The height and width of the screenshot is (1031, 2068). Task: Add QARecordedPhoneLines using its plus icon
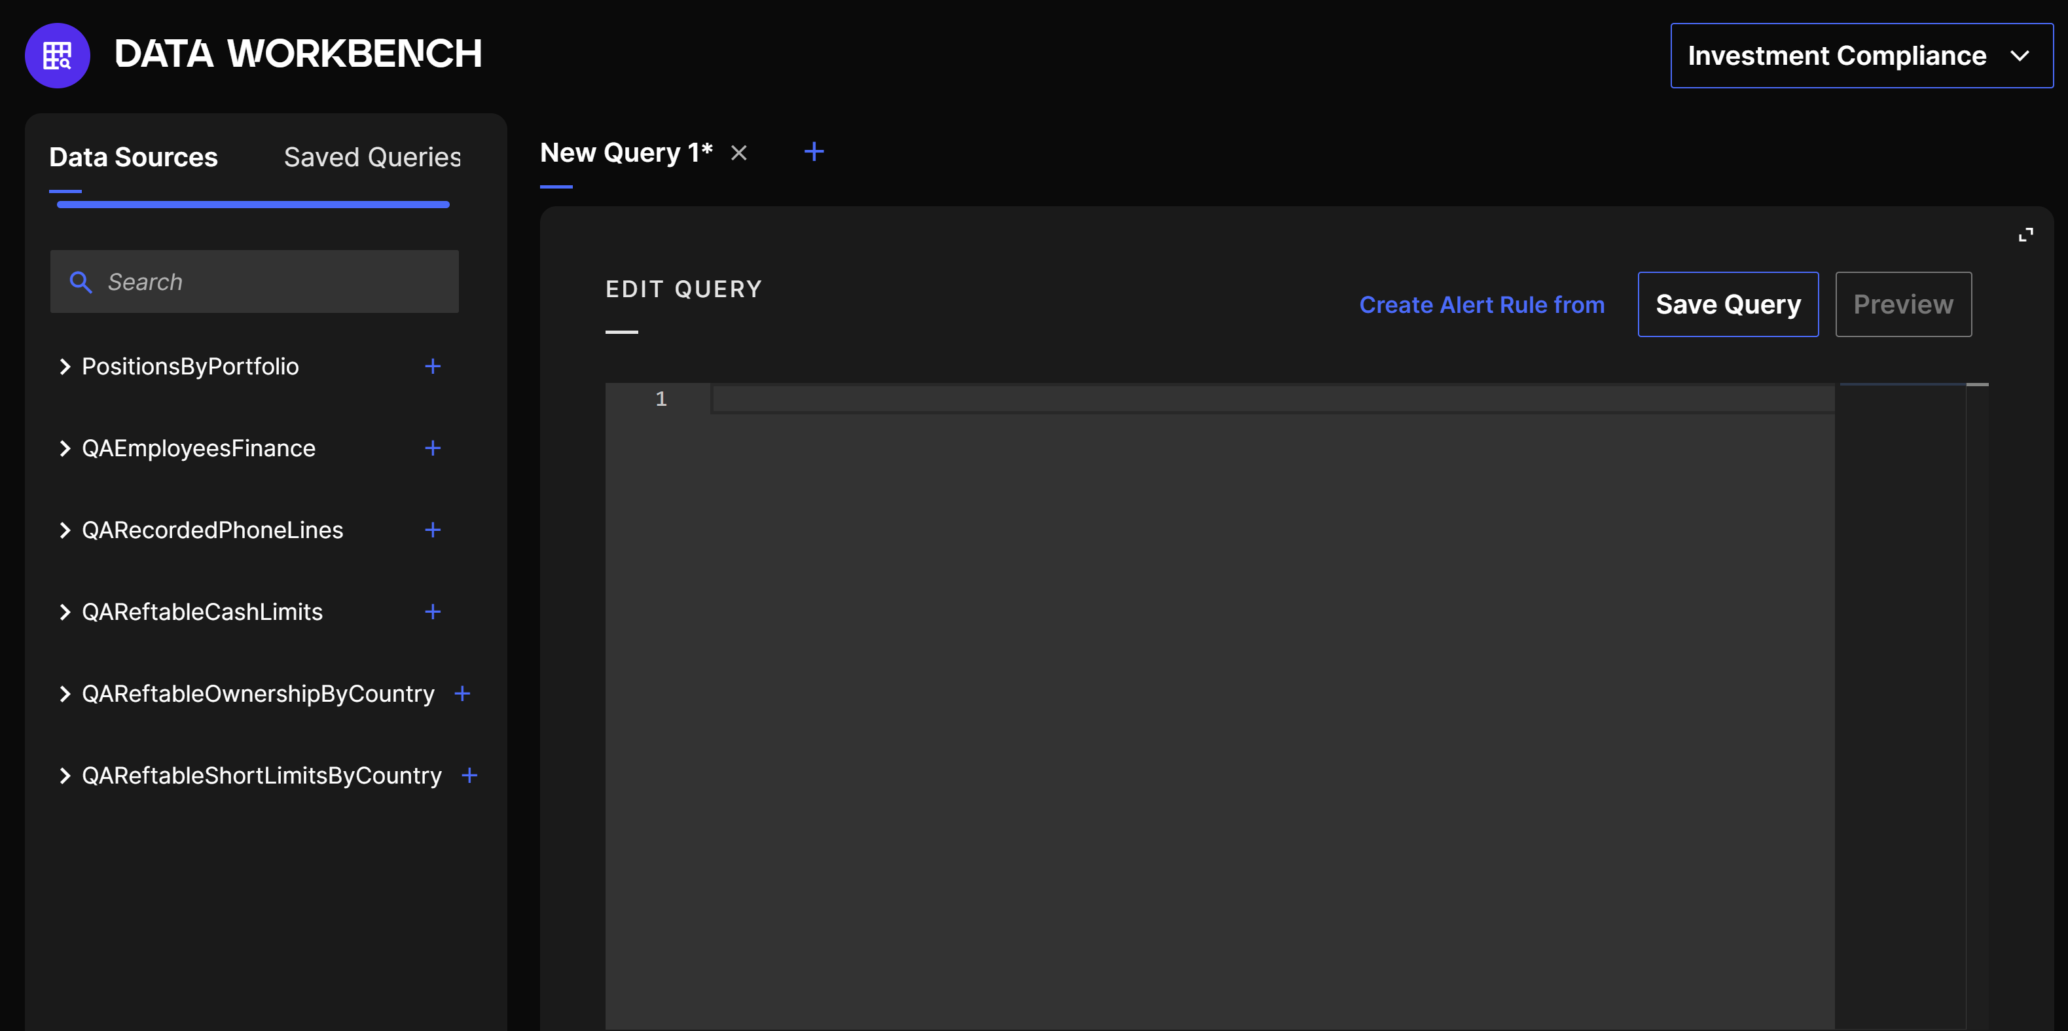432,530
